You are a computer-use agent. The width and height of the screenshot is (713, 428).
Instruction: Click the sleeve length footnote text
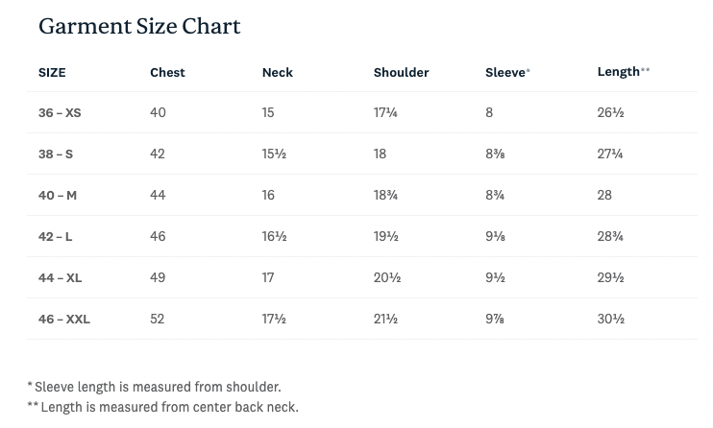(x=157, y=387)
